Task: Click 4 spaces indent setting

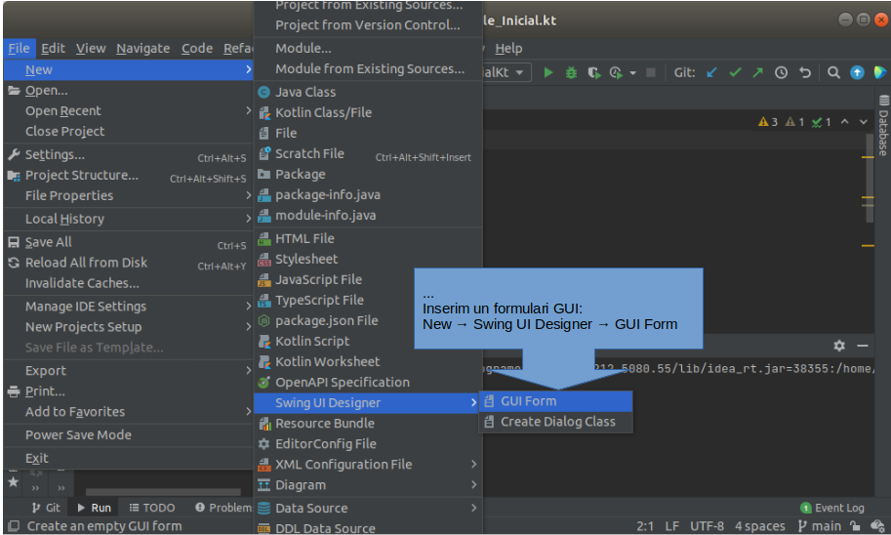Action: (x=759, y=526)
